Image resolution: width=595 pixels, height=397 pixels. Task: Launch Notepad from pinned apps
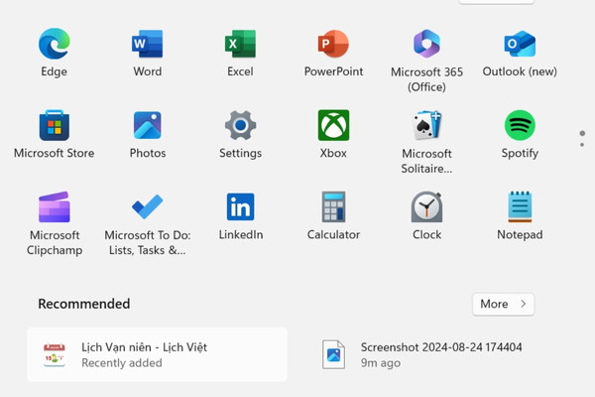tap(520, 207)
